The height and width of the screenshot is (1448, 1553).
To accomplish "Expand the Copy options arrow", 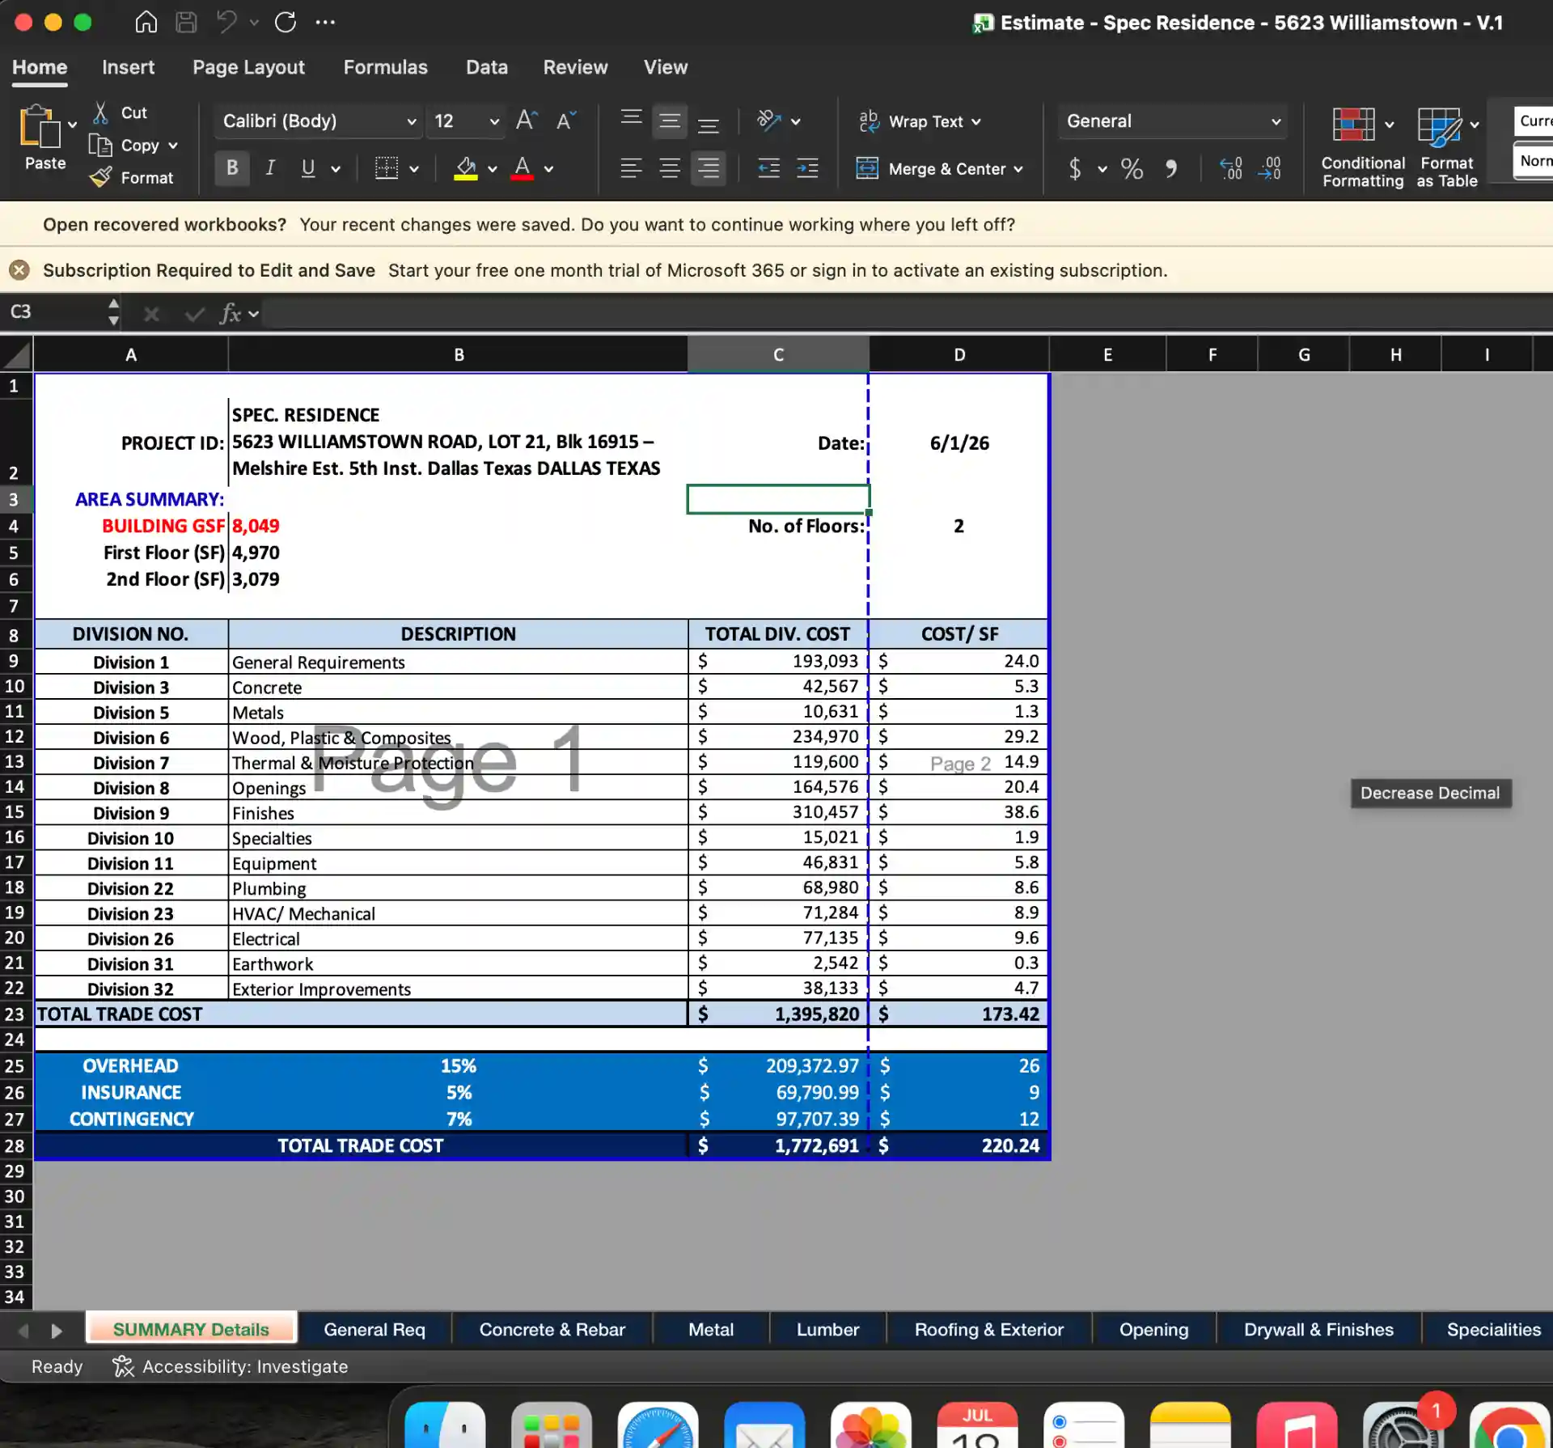I will click(173, 146).
